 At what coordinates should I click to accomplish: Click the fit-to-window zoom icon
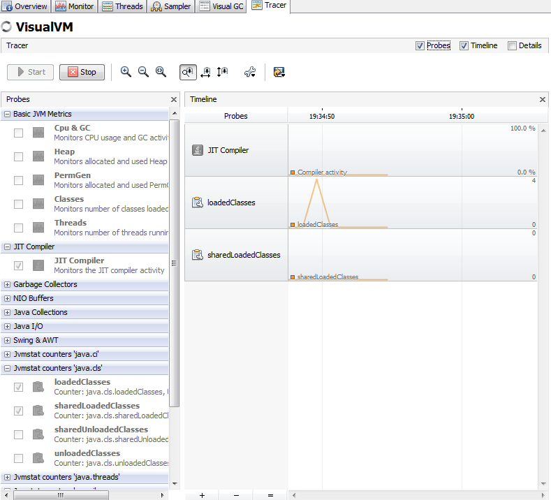pyautogui.click(x=161, y=72)
